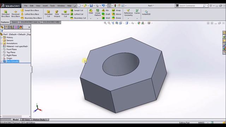
Task: Click the Previous View icon
Action: click(x=113, y=23)
